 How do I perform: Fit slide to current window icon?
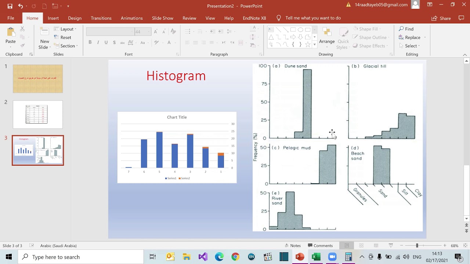pos(464,246)
